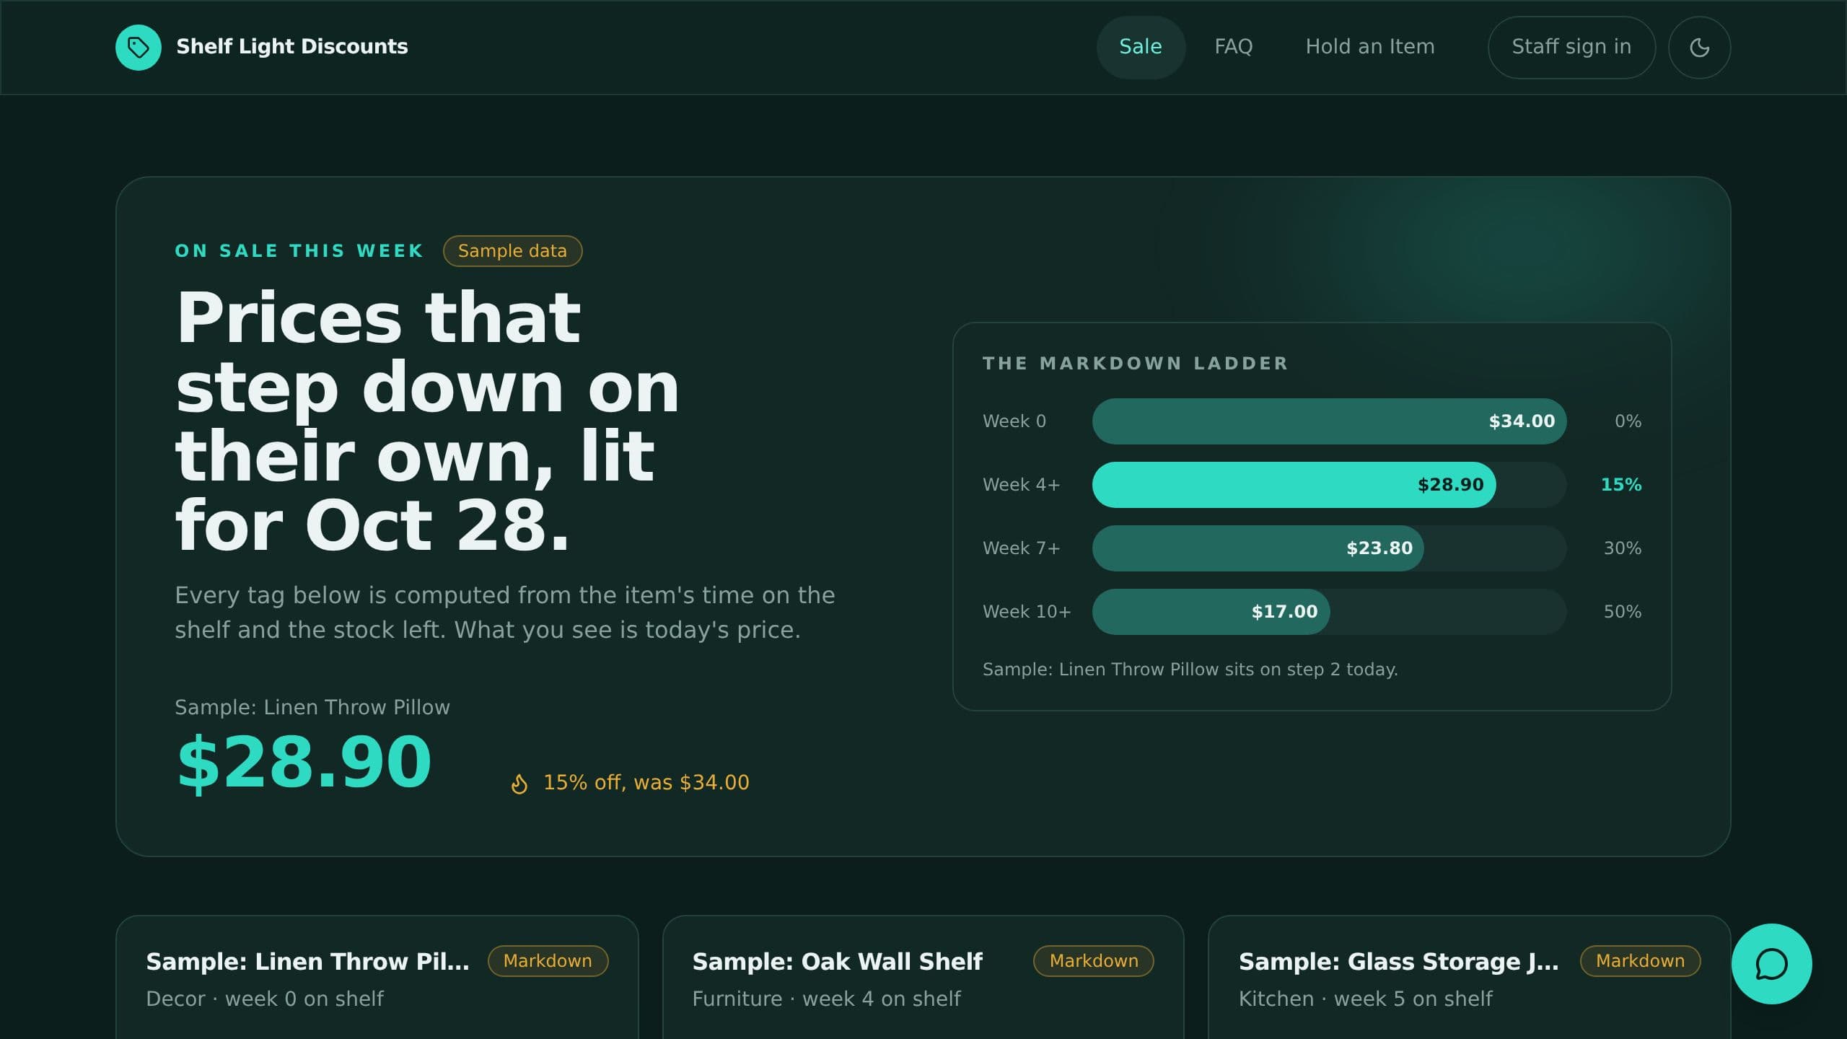Toggle dark mode with the moon icon
This screenshot has height=1039, width=1847.
[1699, 47]
